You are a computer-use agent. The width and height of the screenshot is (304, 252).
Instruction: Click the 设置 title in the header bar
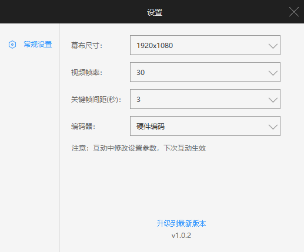point(155,12)
